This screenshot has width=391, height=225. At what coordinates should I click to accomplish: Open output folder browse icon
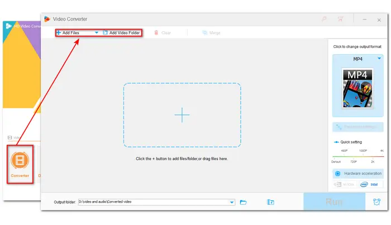click(243, 202)
